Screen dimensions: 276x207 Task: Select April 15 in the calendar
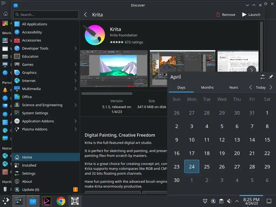pyautogui.click(x=267, y=140)
